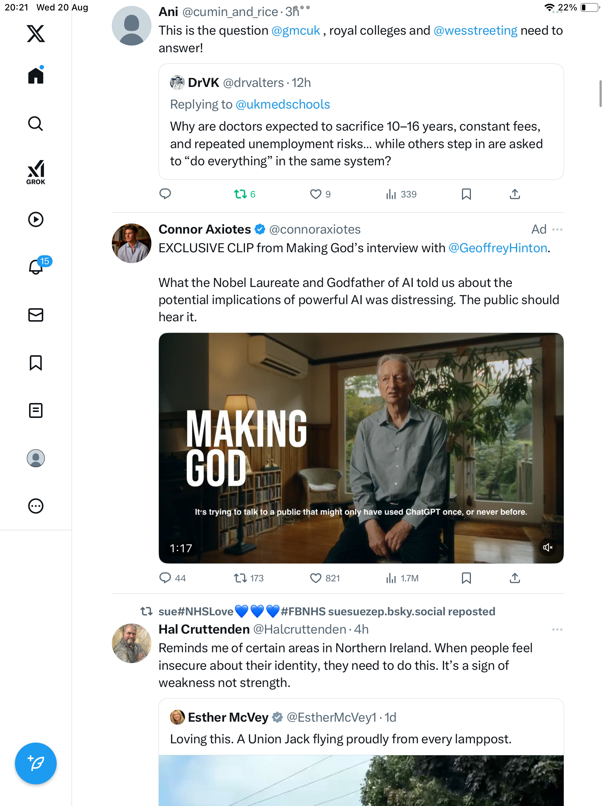Click the page scrollbar handle
604x806 pixels.
pyautogui.click(x=600, y=93)
